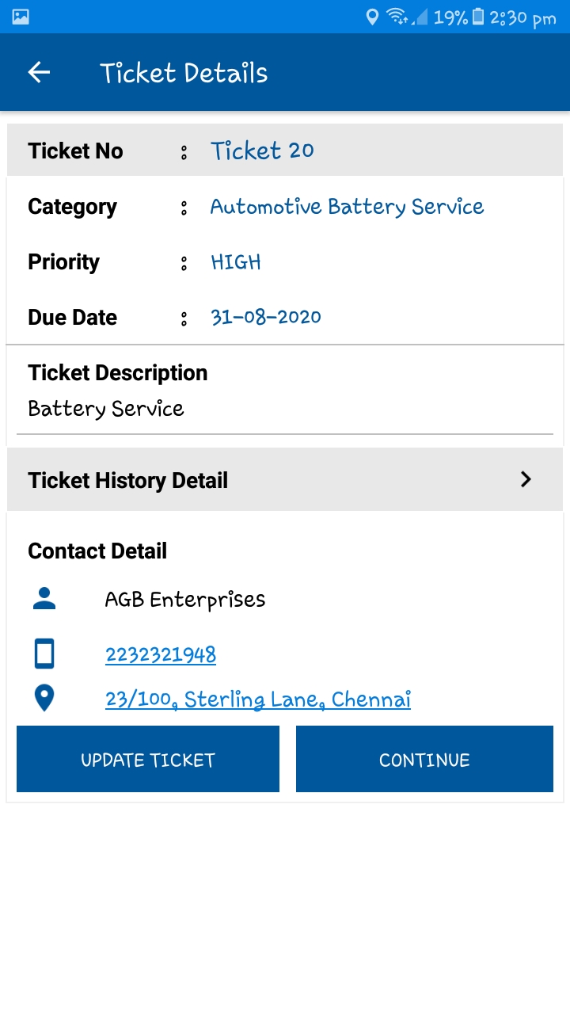Tap the contact person icon
The height and width of the screenshot is (1014, 570).
(44, 600)
